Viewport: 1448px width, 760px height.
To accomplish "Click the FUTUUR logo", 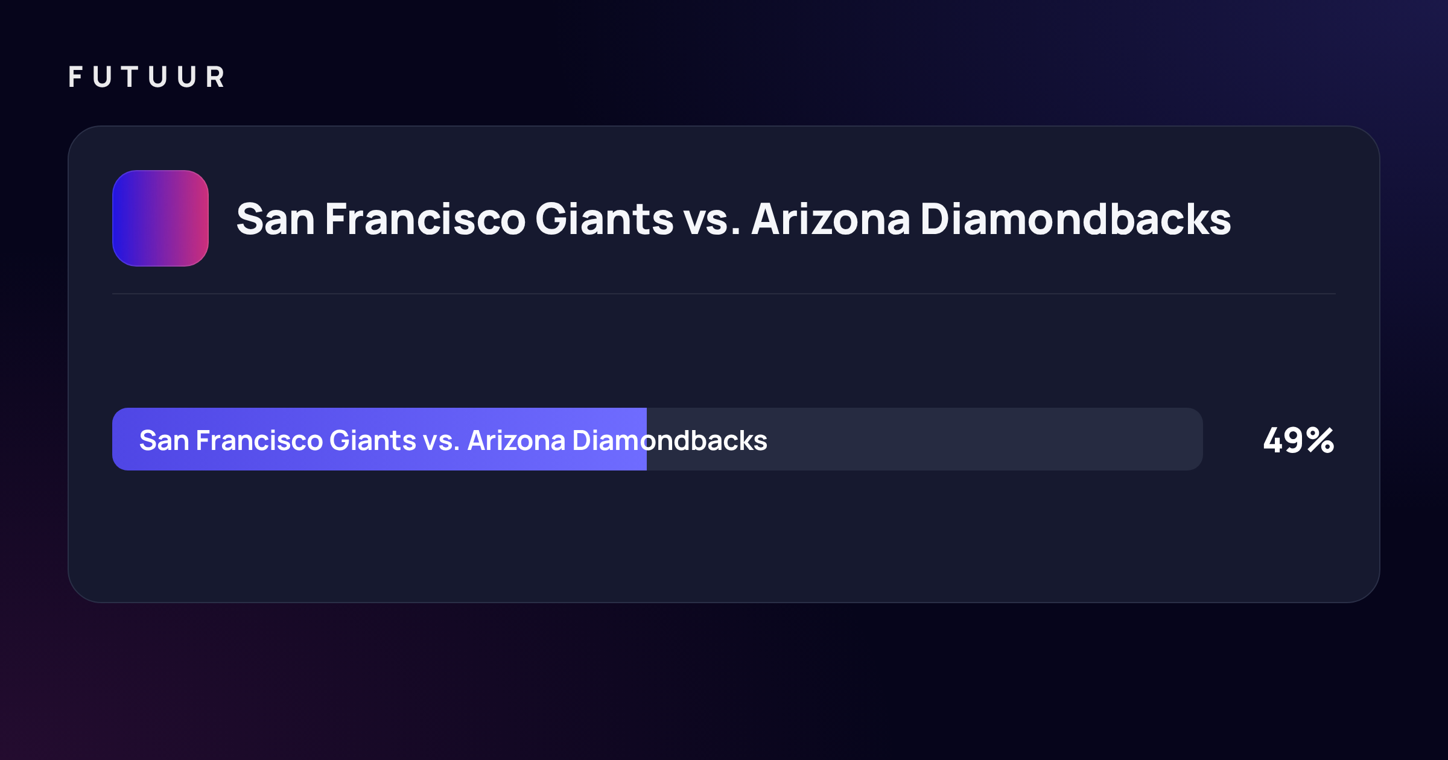I will (147, 77).
